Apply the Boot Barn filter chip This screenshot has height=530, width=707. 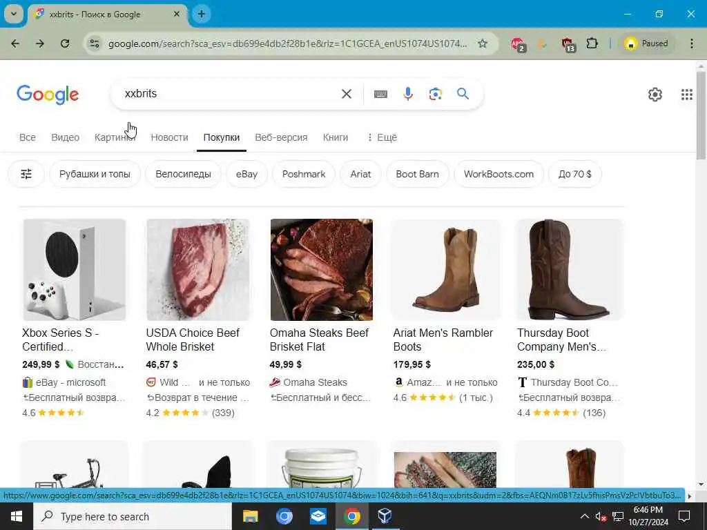click(x=418, y=174)
